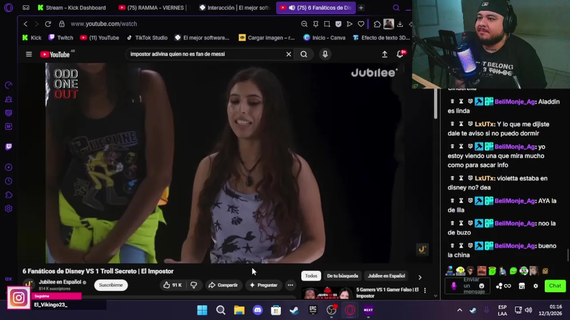Open TikTok Studio bookmark
Viewport: 570px width, 320px height.
click(x=147, y=38)
